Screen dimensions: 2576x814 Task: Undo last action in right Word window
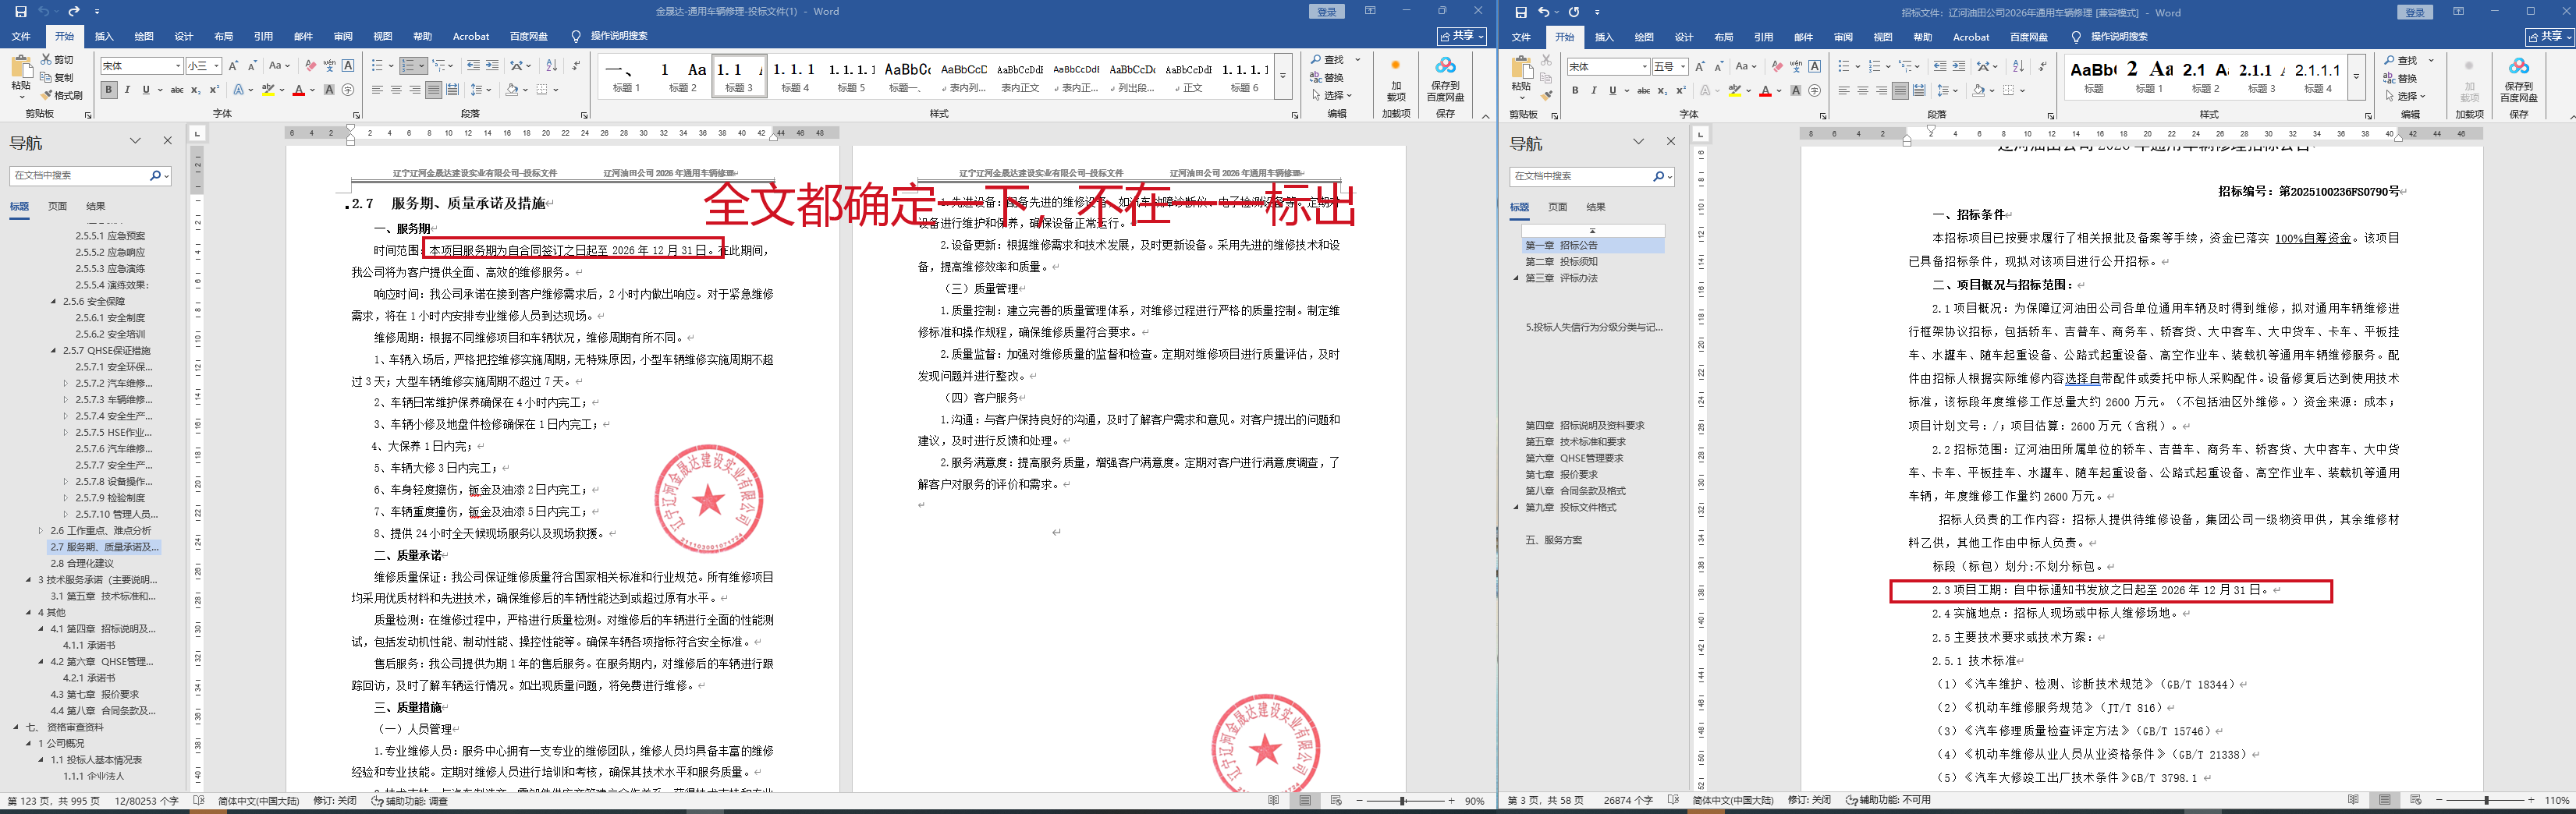[1544, 12]
